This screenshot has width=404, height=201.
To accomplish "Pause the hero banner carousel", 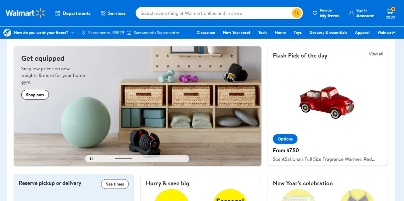I will click(x=91, y=159).
